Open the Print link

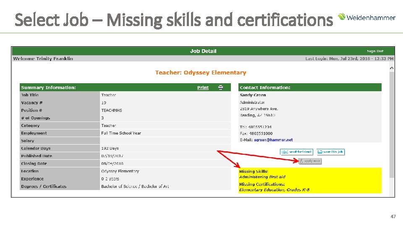pyautogui.click(x=203, y=87)
